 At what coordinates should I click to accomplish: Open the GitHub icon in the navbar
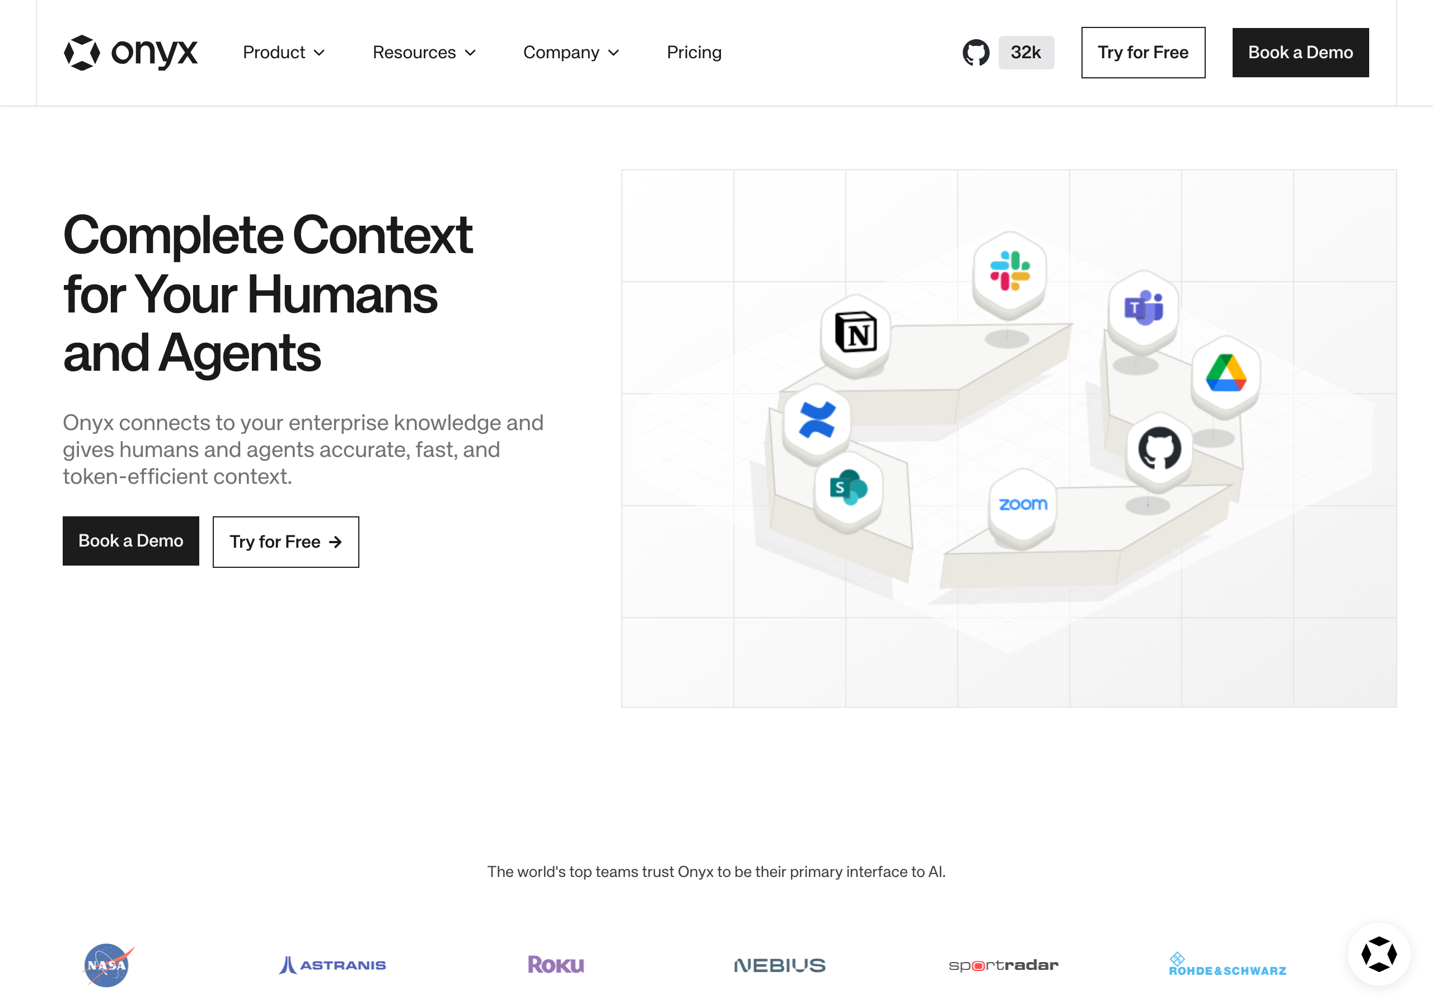tap(976, 53)
